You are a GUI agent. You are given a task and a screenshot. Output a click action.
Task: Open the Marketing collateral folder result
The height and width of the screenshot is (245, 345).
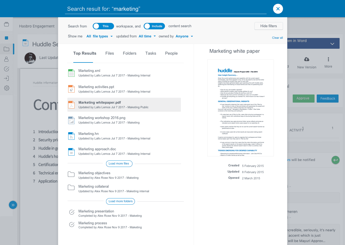(124, 188)
